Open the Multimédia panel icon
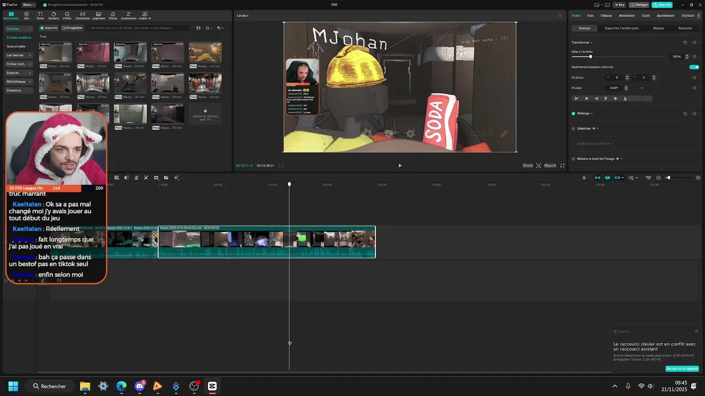Viewport: 705px width, 396px height. 10,15
